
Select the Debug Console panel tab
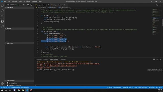(x=54, y=59)
